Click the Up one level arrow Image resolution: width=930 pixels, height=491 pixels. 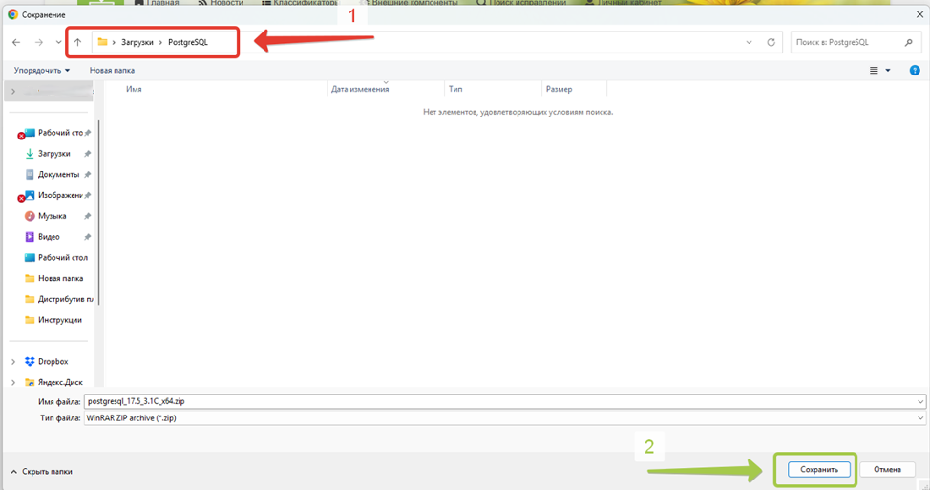77,42
